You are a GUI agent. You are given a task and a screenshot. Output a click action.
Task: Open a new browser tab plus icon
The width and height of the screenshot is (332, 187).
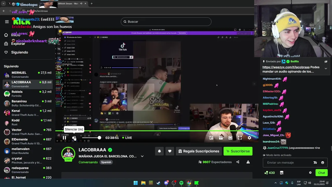point(92,4)
